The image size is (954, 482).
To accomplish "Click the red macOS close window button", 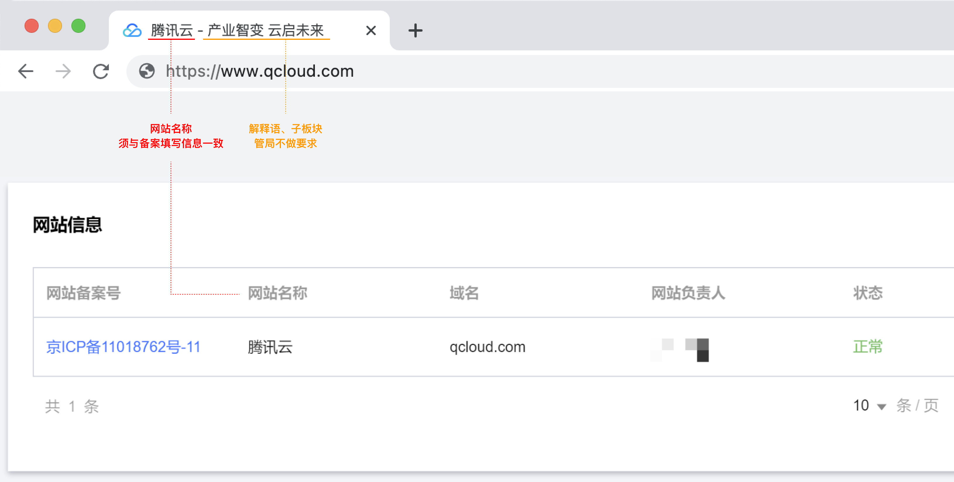I will 32,26.
